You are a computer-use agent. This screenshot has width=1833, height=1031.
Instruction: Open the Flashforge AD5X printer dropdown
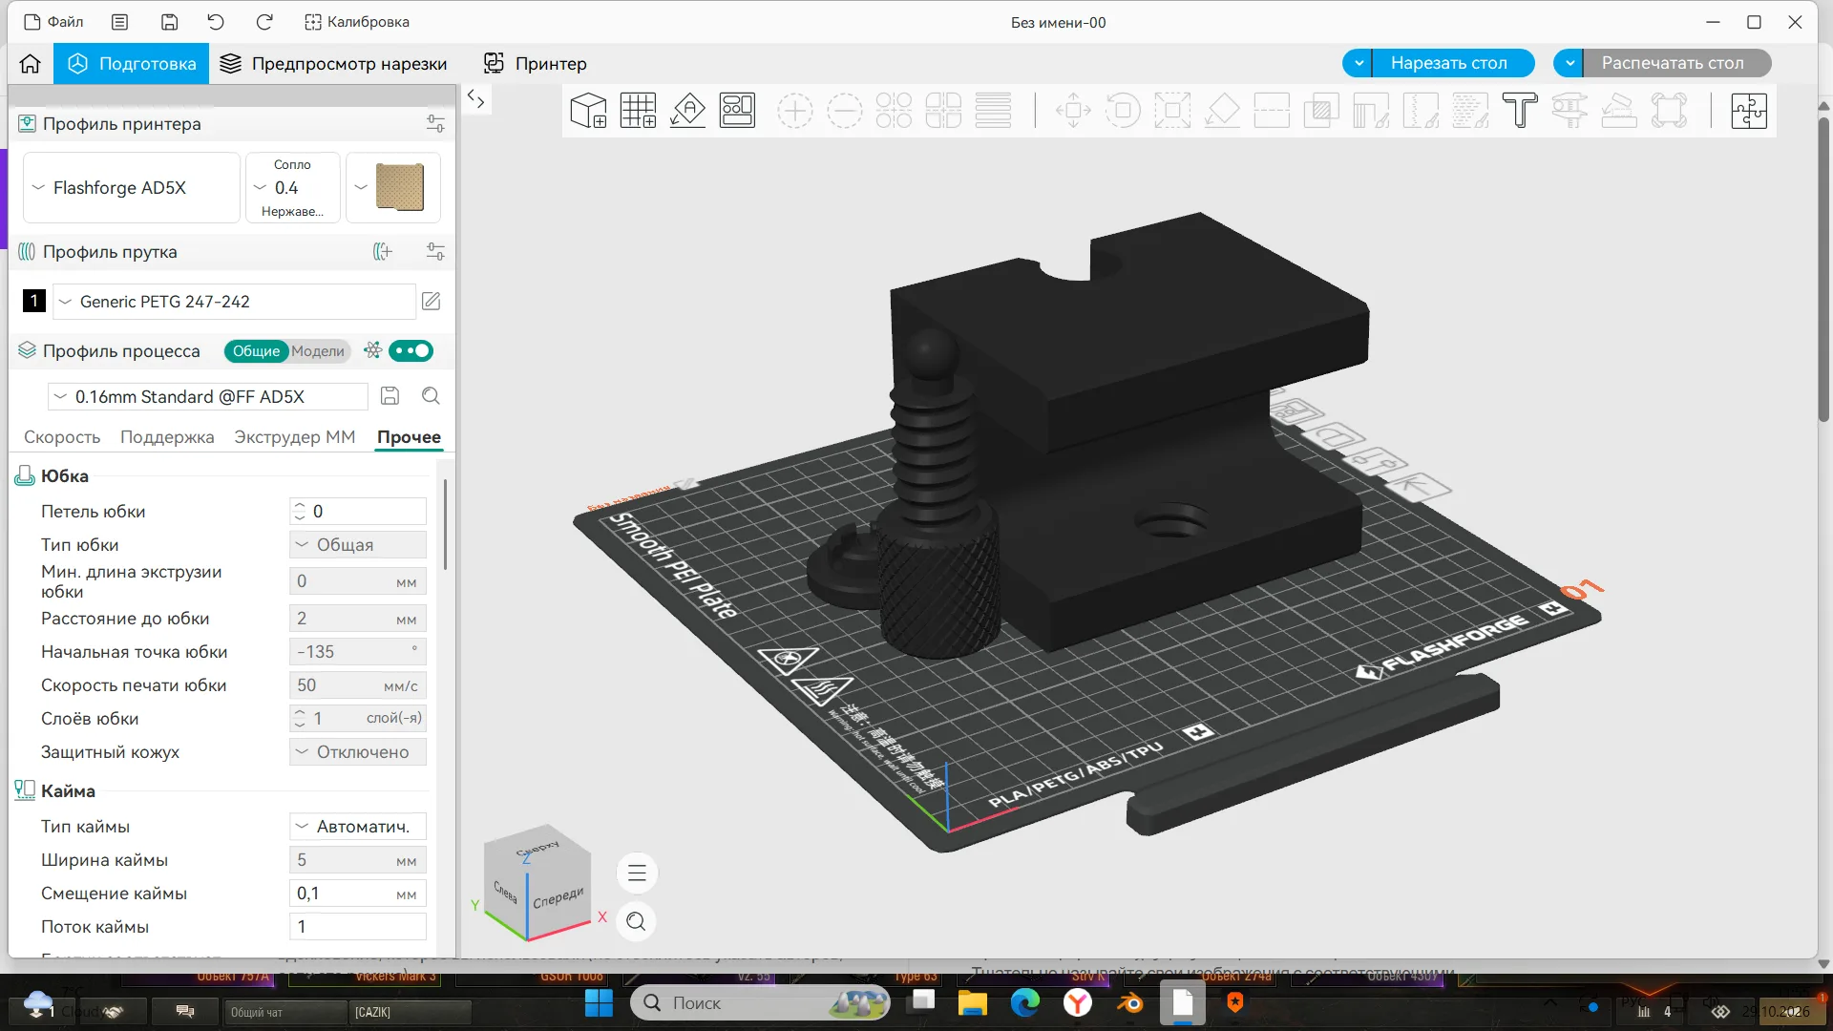click(132, 188)
